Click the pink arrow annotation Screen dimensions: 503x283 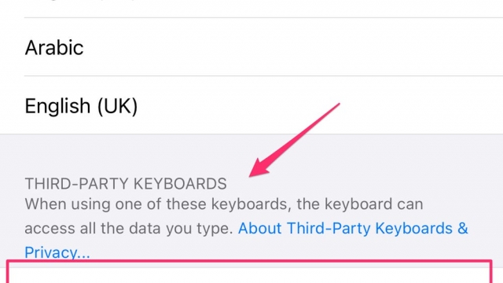[x=295, y=140]
